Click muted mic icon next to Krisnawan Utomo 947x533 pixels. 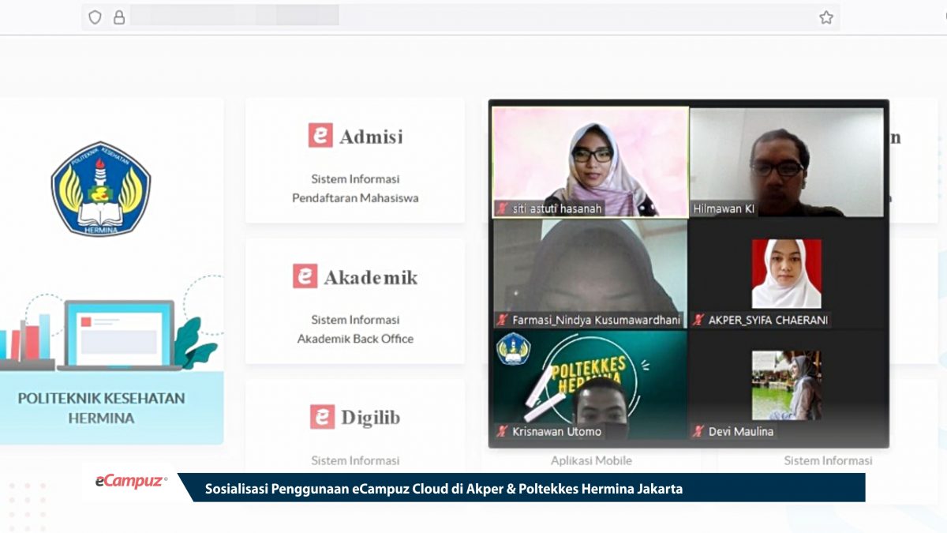coord(501,431)
